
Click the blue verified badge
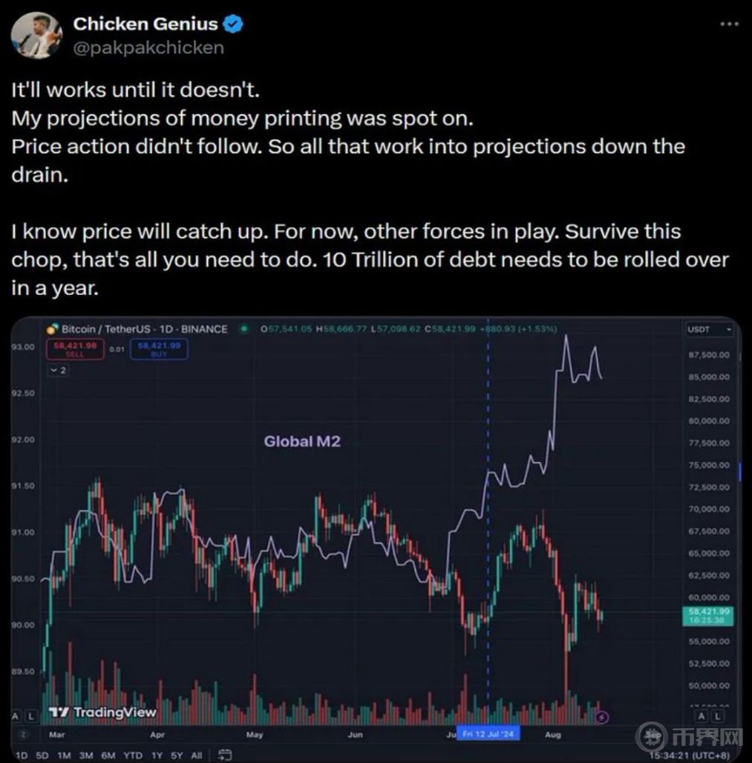tap(234, 24)
